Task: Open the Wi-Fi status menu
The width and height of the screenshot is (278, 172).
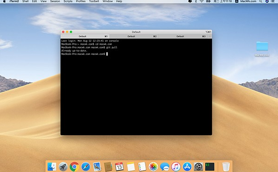Action: [202, 1]
